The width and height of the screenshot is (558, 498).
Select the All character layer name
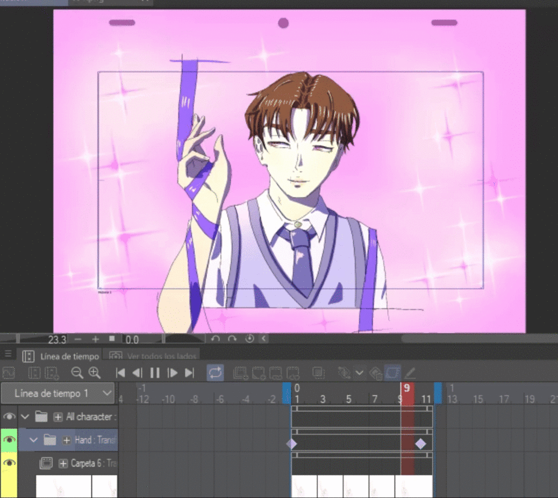pos(91,417)
